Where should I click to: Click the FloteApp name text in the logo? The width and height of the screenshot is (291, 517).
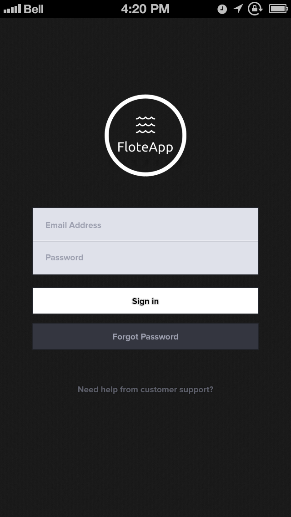click(x=145, y=147)
